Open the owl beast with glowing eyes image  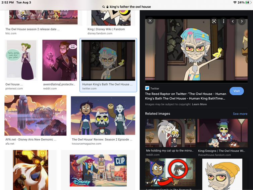click(x=30, y=170)
